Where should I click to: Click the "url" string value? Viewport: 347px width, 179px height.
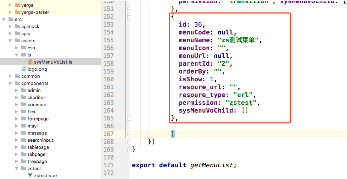[x=243, y=95]
